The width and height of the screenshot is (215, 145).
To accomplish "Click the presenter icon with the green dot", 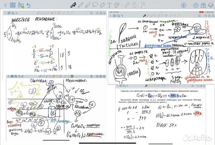I will [x=21, y=5].
